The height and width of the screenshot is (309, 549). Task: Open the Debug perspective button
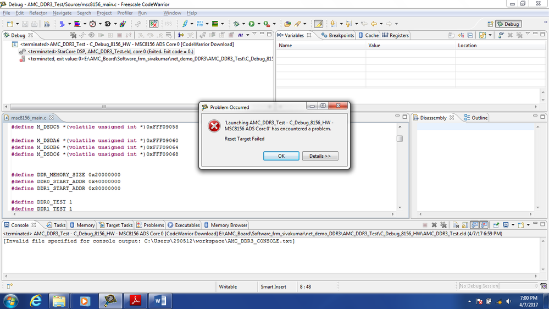point(508,24)
